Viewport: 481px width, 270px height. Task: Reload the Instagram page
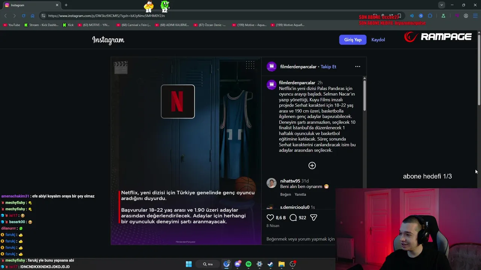click(x=23, y=16)
